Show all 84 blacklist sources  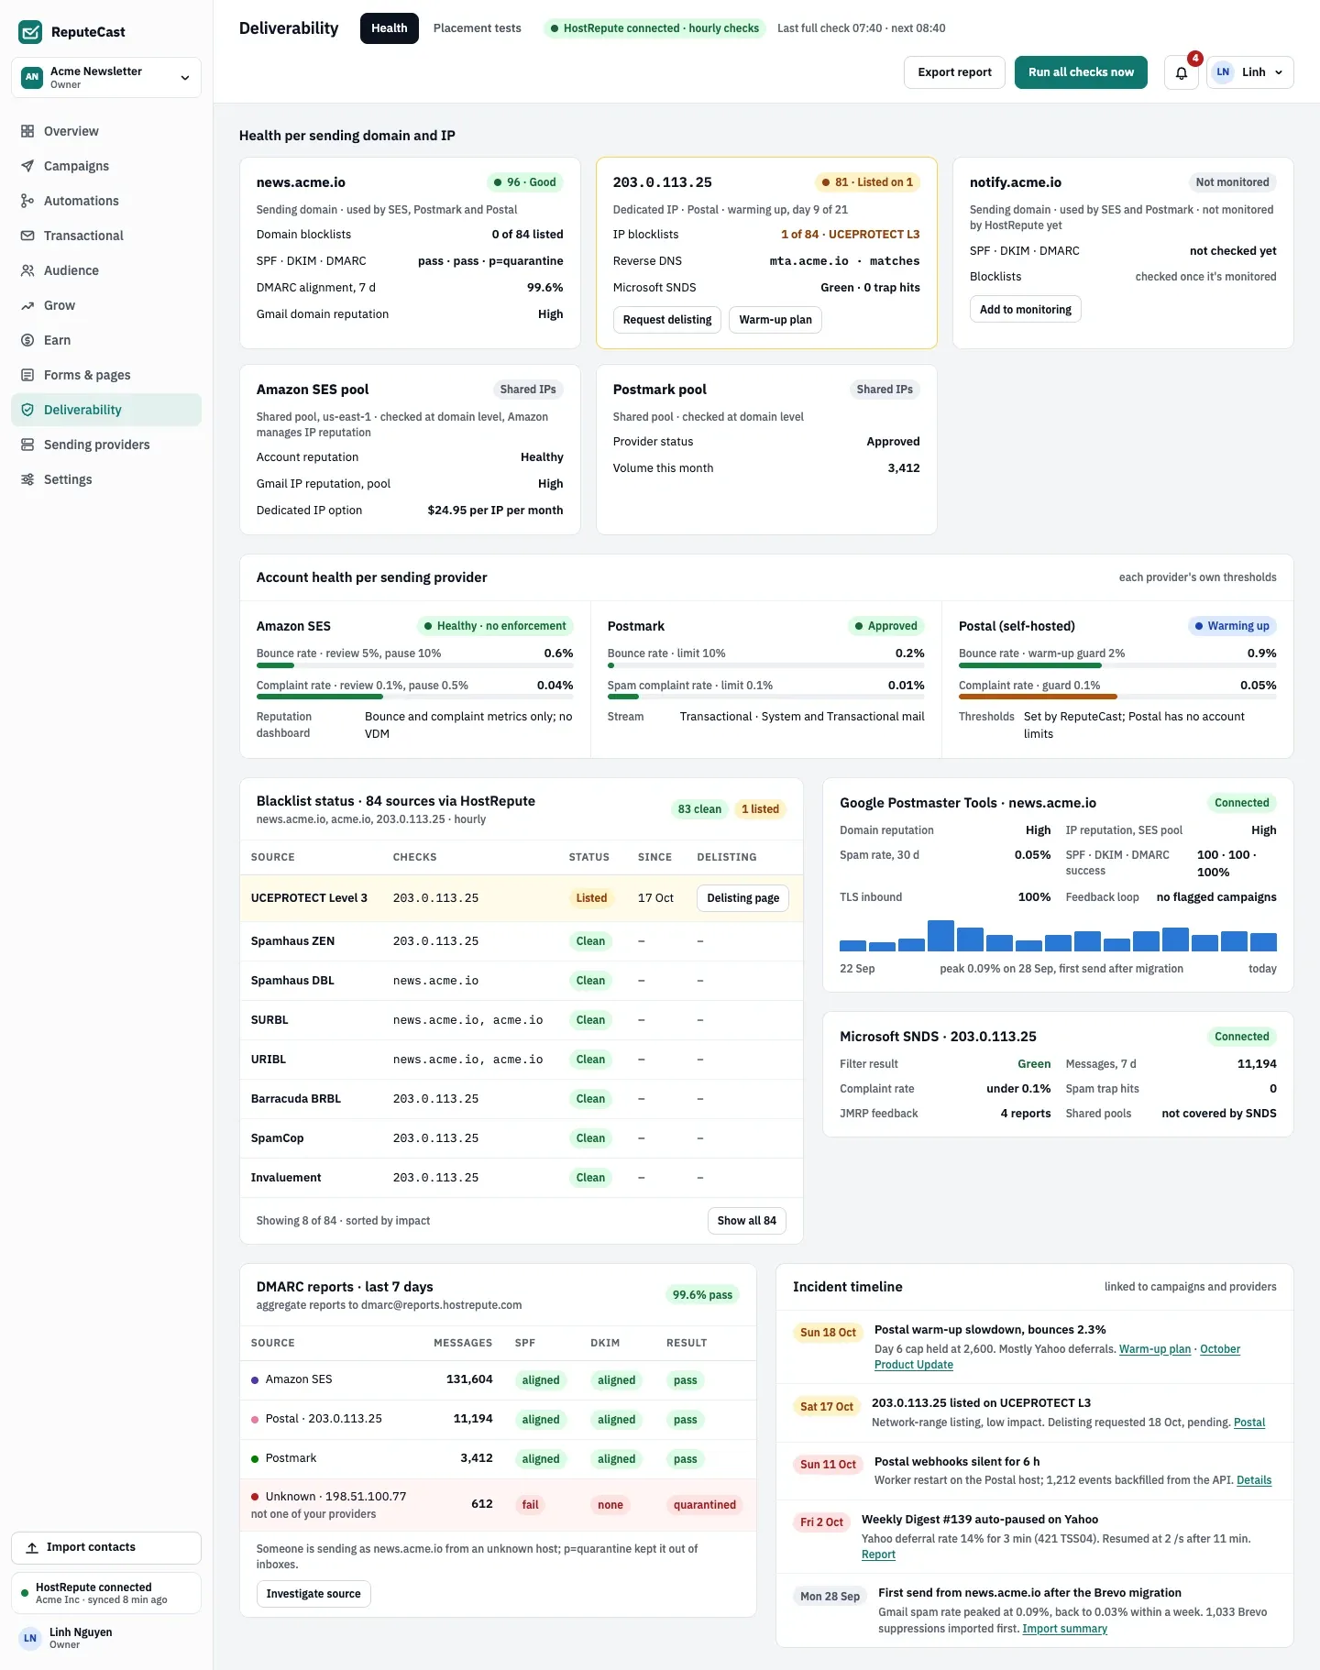[x=747, y=1221]
